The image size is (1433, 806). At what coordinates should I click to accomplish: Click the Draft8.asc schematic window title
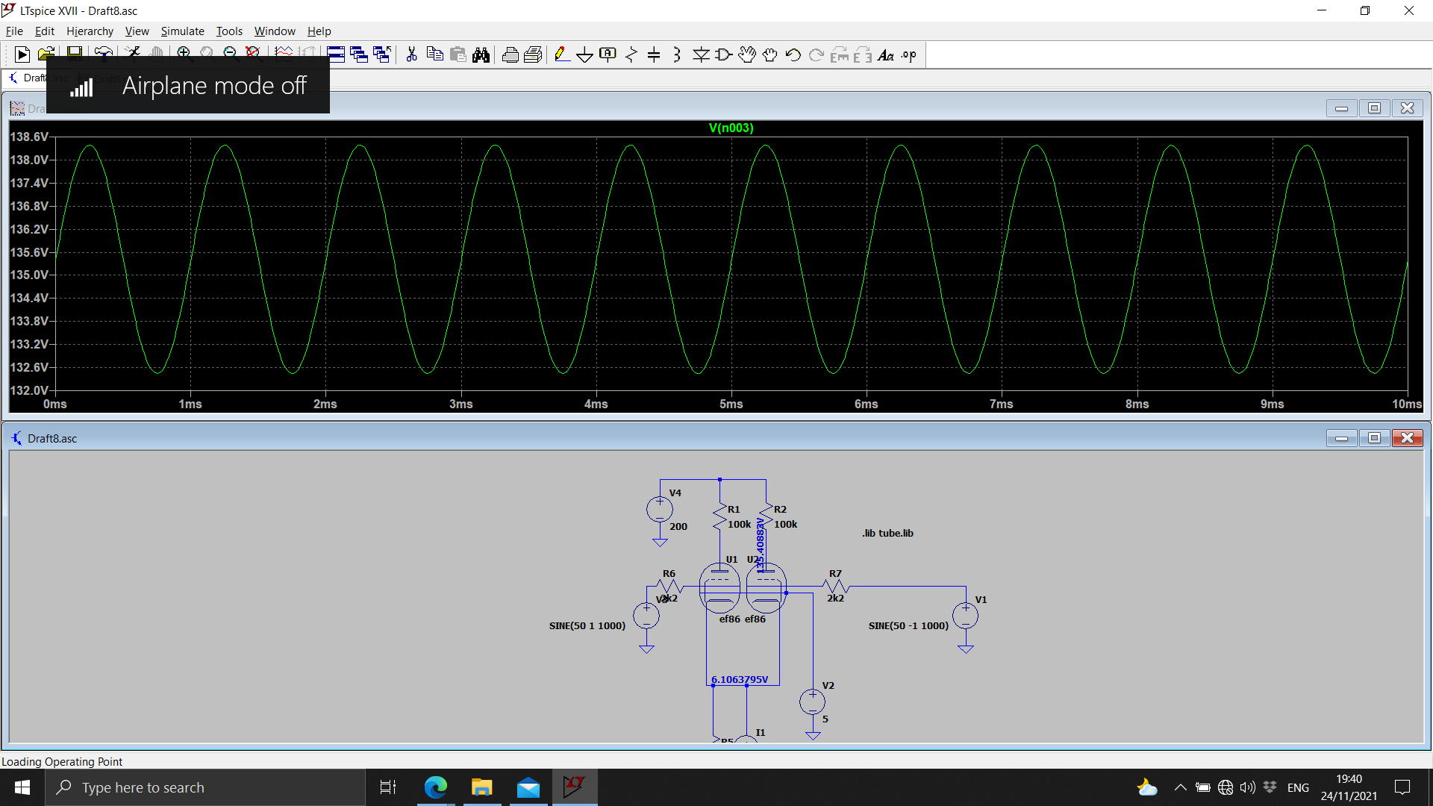pos(52,438)
